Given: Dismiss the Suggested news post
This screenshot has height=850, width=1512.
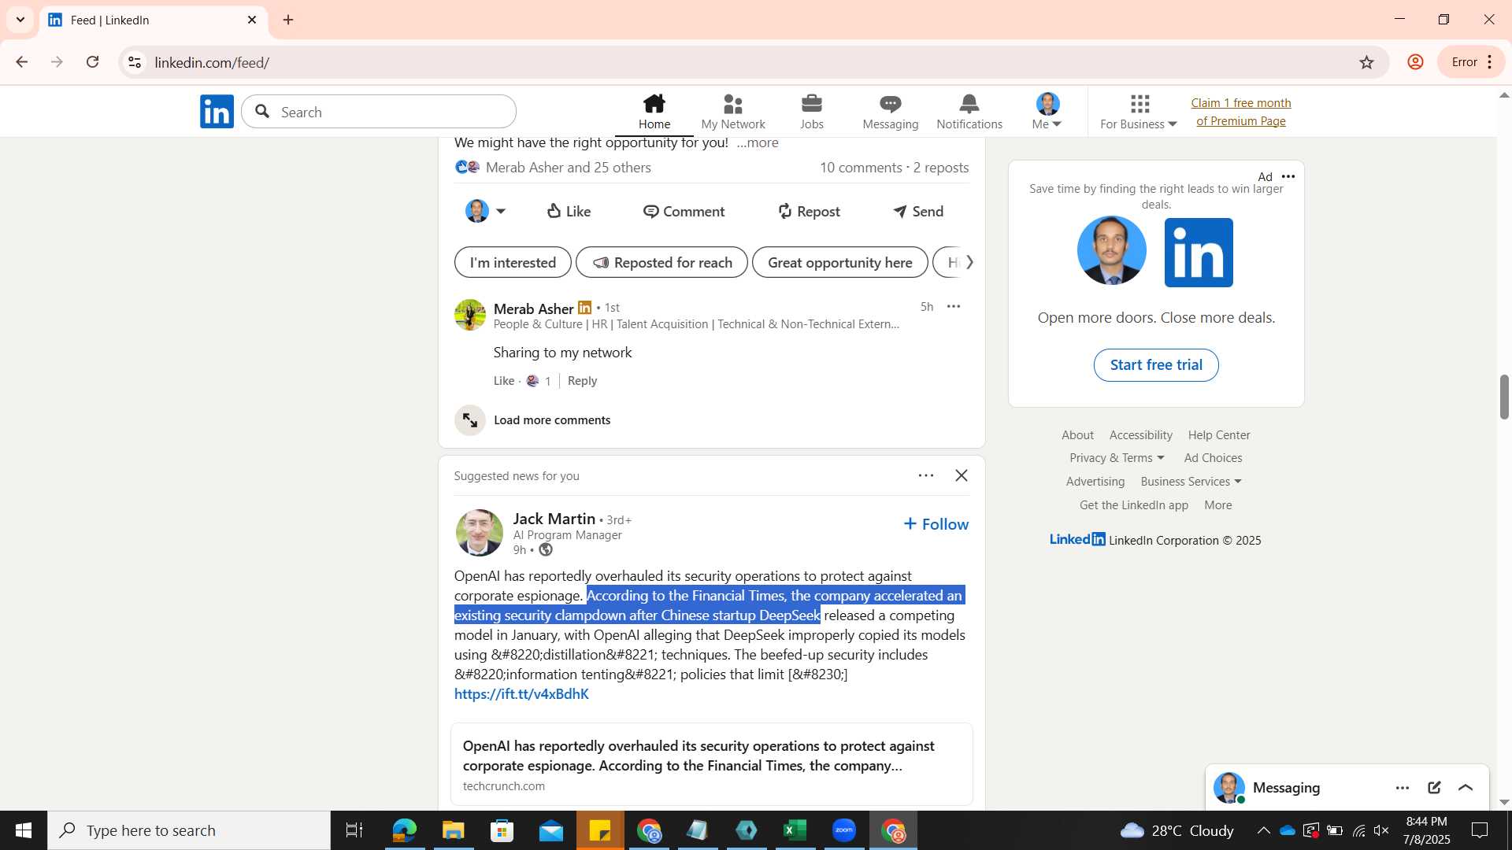Looking at the screenshot, I should click(962, 475).
